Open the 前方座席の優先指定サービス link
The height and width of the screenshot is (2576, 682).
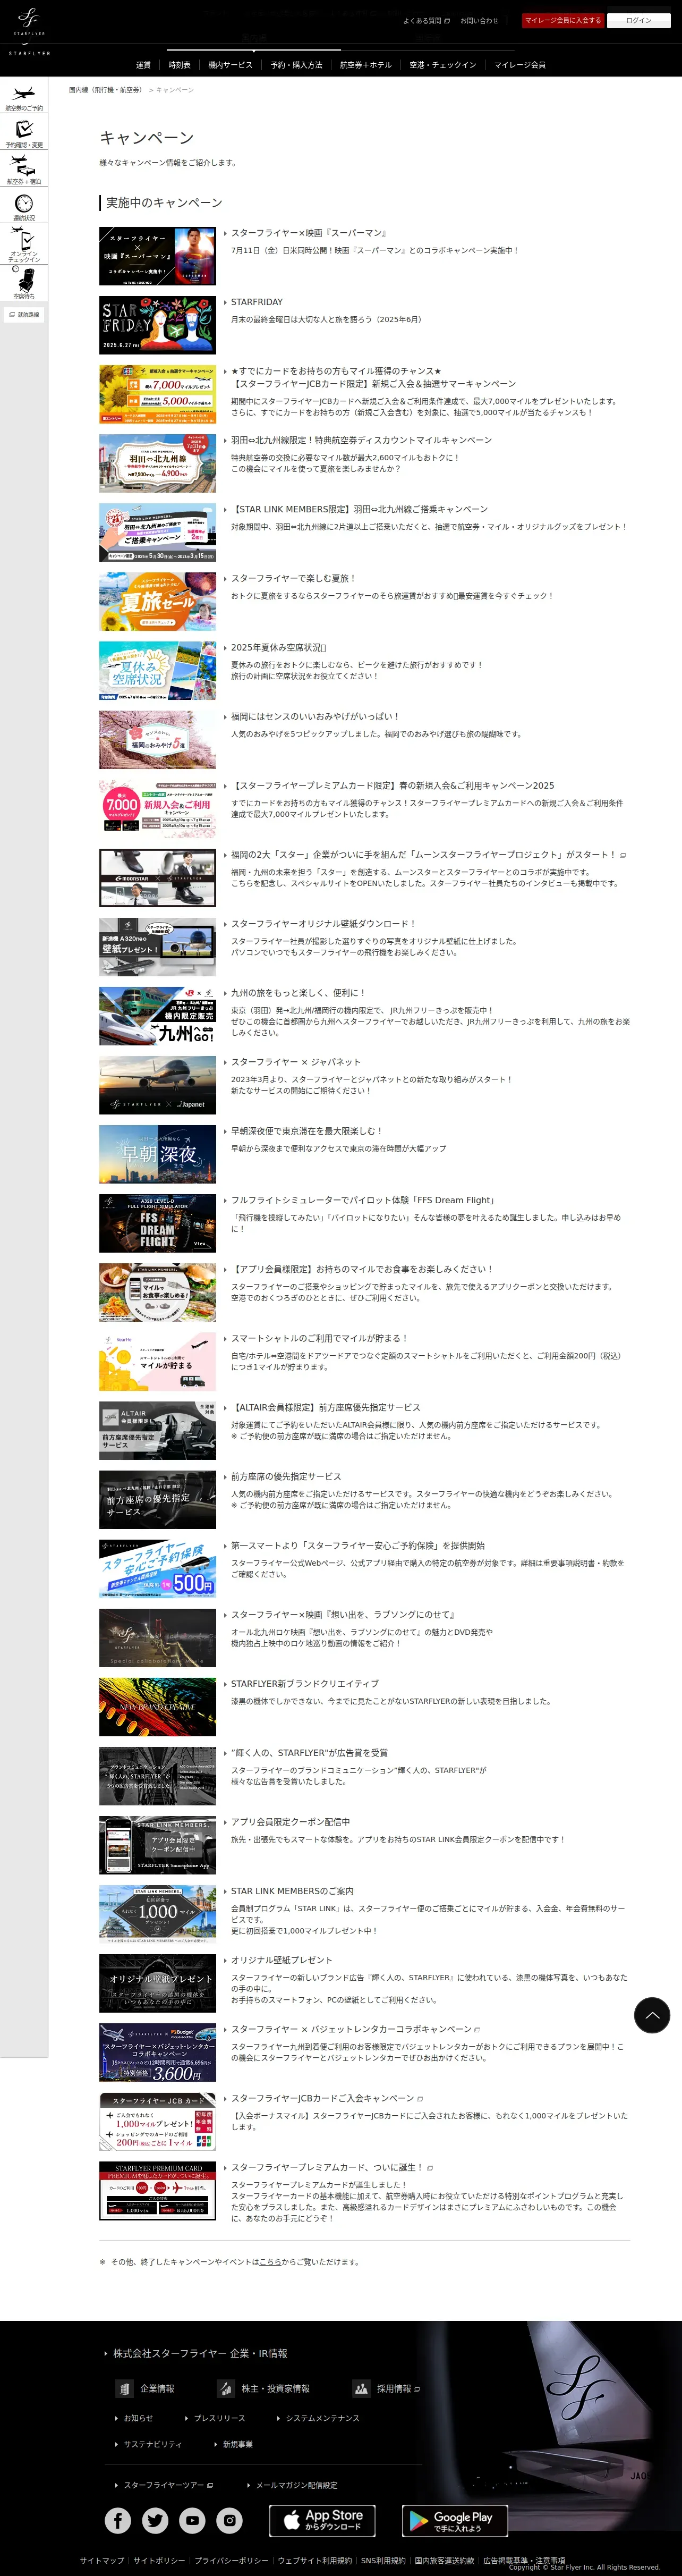(286, 1476)
